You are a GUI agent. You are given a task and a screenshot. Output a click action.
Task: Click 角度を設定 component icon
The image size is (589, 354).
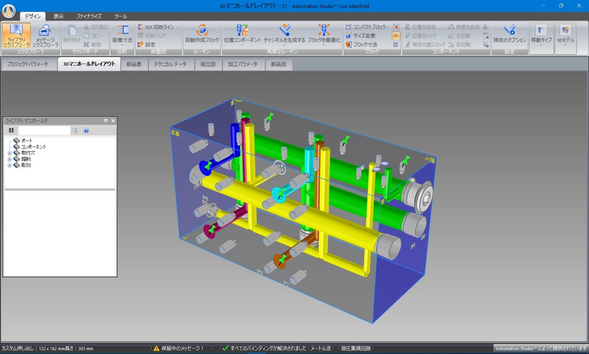pyautogui.click(x=451, y=27)
